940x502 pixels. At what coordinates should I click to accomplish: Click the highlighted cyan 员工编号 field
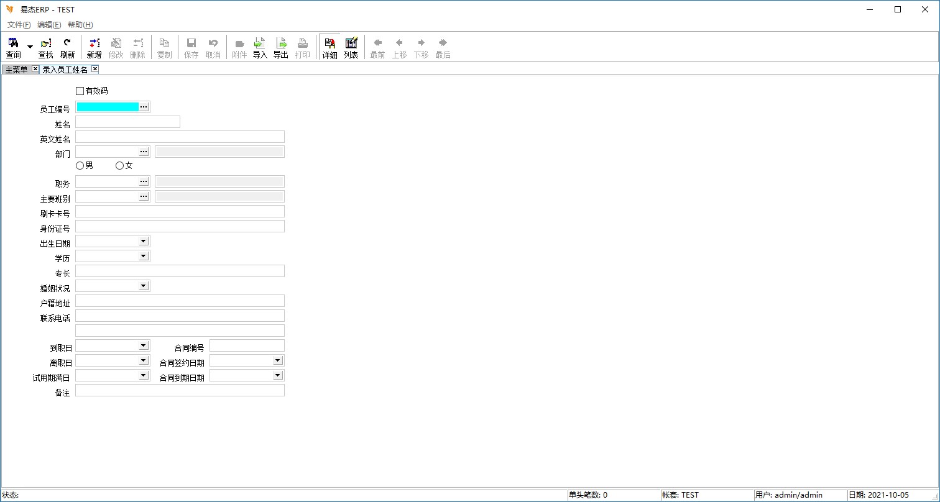107,107
